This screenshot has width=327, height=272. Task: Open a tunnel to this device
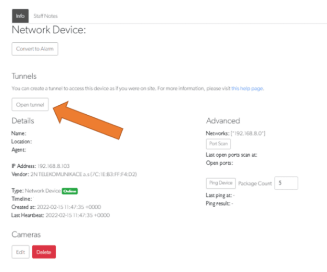(30, 104)
